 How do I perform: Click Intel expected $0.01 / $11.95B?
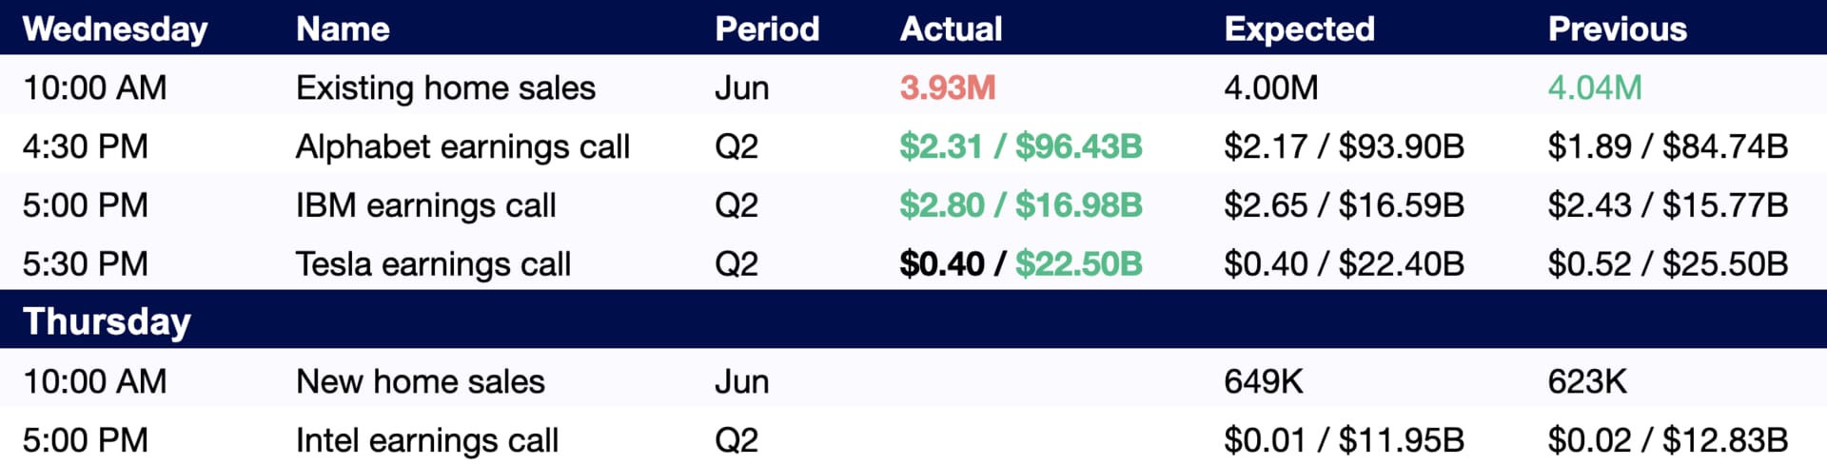[1345, 441]
